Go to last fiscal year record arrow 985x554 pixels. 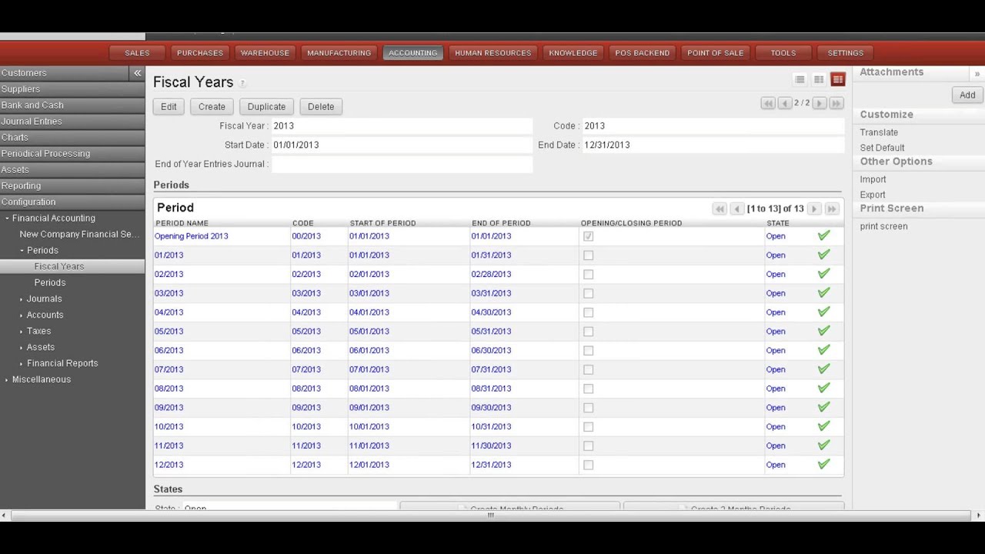[x=836, y=103]
